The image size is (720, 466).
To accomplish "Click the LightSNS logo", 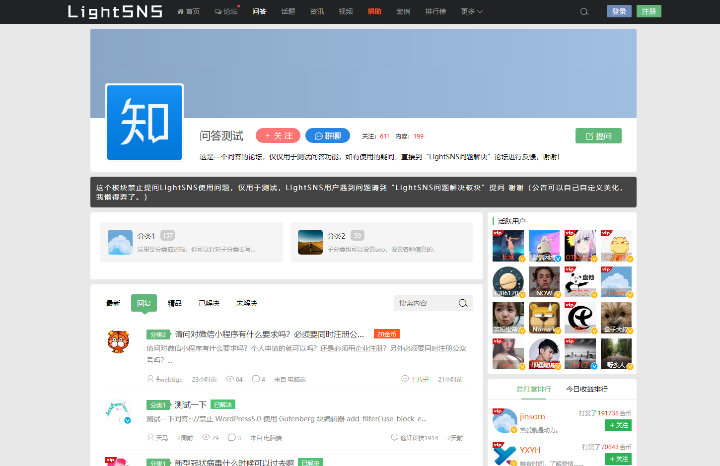I will (x=115, y=11).
